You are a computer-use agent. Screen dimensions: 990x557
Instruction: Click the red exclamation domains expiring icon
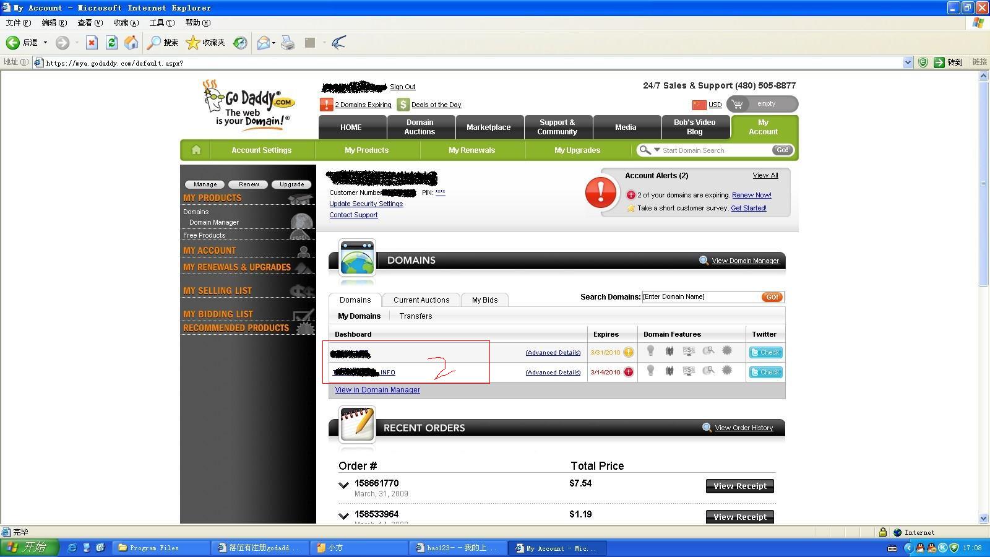coord(326,105)
